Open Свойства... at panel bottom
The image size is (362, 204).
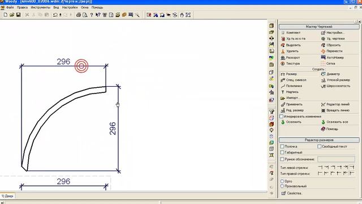click(x=292, y=193)
